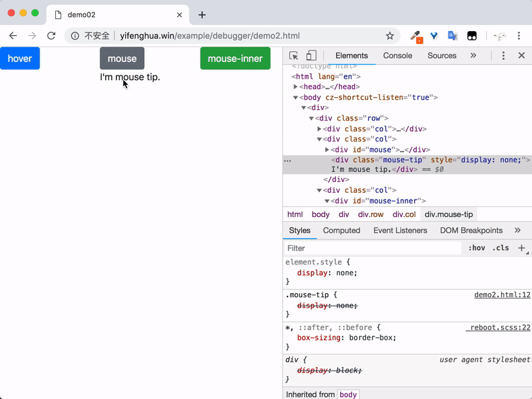Go back with the browser back arrow
This screenshot has width=532, height=399.
point(13,36)
